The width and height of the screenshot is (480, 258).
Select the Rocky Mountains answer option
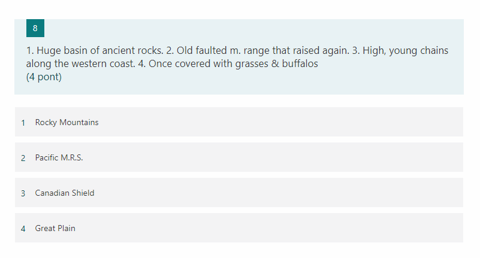(67, 122)
